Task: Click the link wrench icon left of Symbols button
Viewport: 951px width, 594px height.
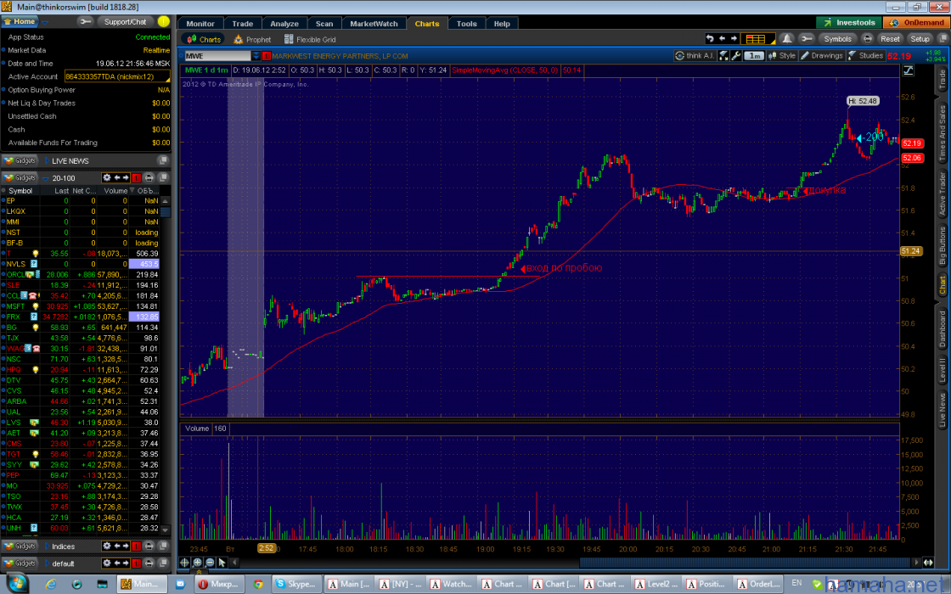Action: pos(806,39)
